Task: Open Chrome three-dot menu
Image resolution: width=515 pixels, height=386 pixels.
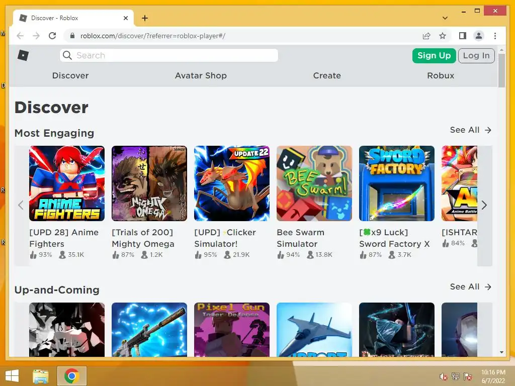Action: (x=495, y=36)
